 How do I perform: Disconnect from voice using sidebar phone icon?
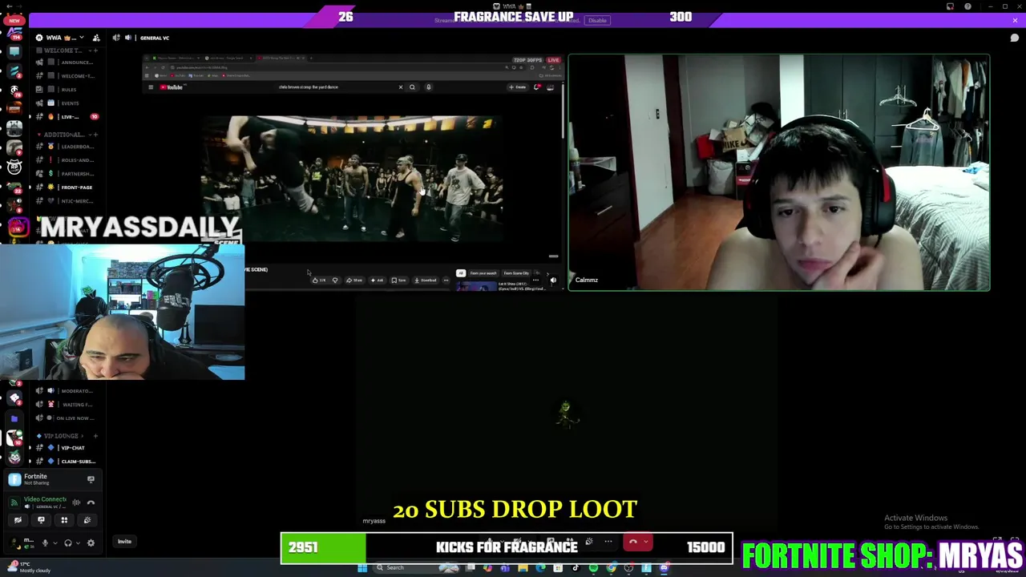(x=91, y=502)
